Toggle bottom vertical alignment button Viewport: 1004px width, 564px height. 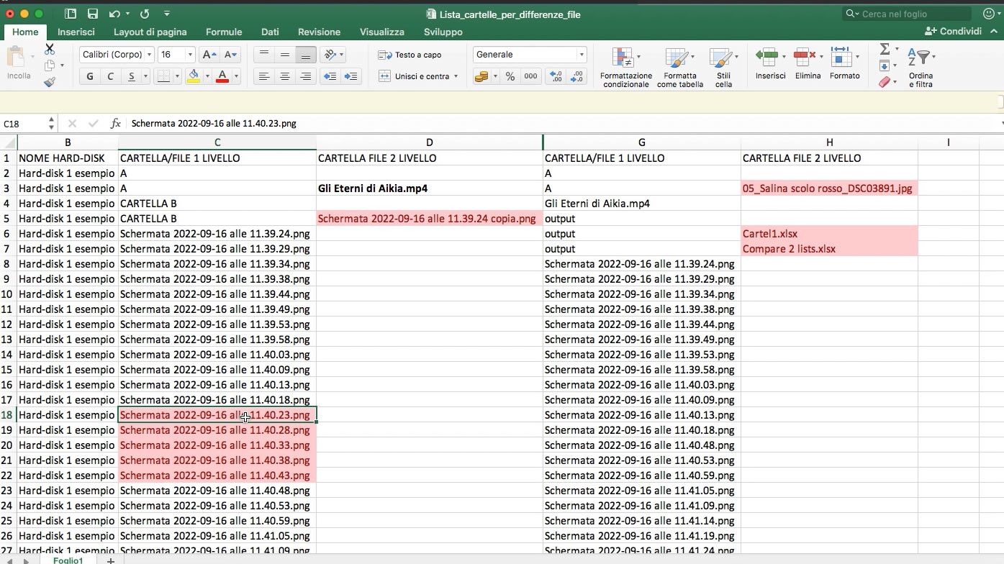pyautogui.click(x=306, y=55)
